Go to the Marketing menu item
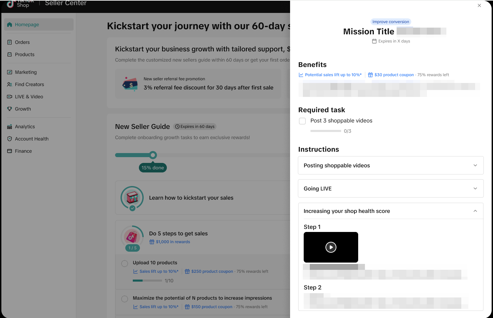Screen dimensions: 493x318 [x=26, y=72]
